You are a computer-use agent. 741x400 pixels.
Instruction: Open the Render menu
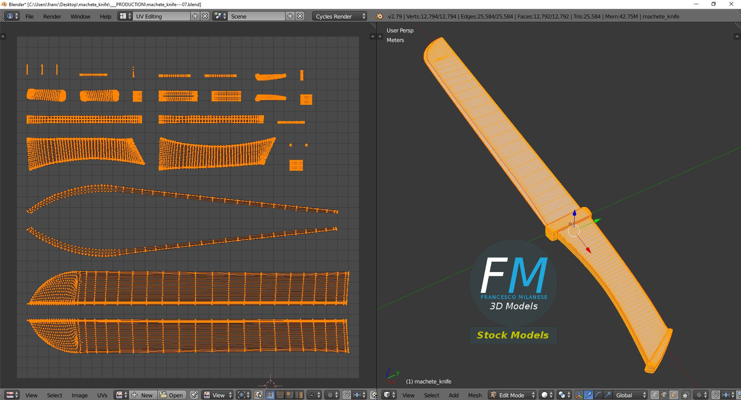click(x=52, y=16)
